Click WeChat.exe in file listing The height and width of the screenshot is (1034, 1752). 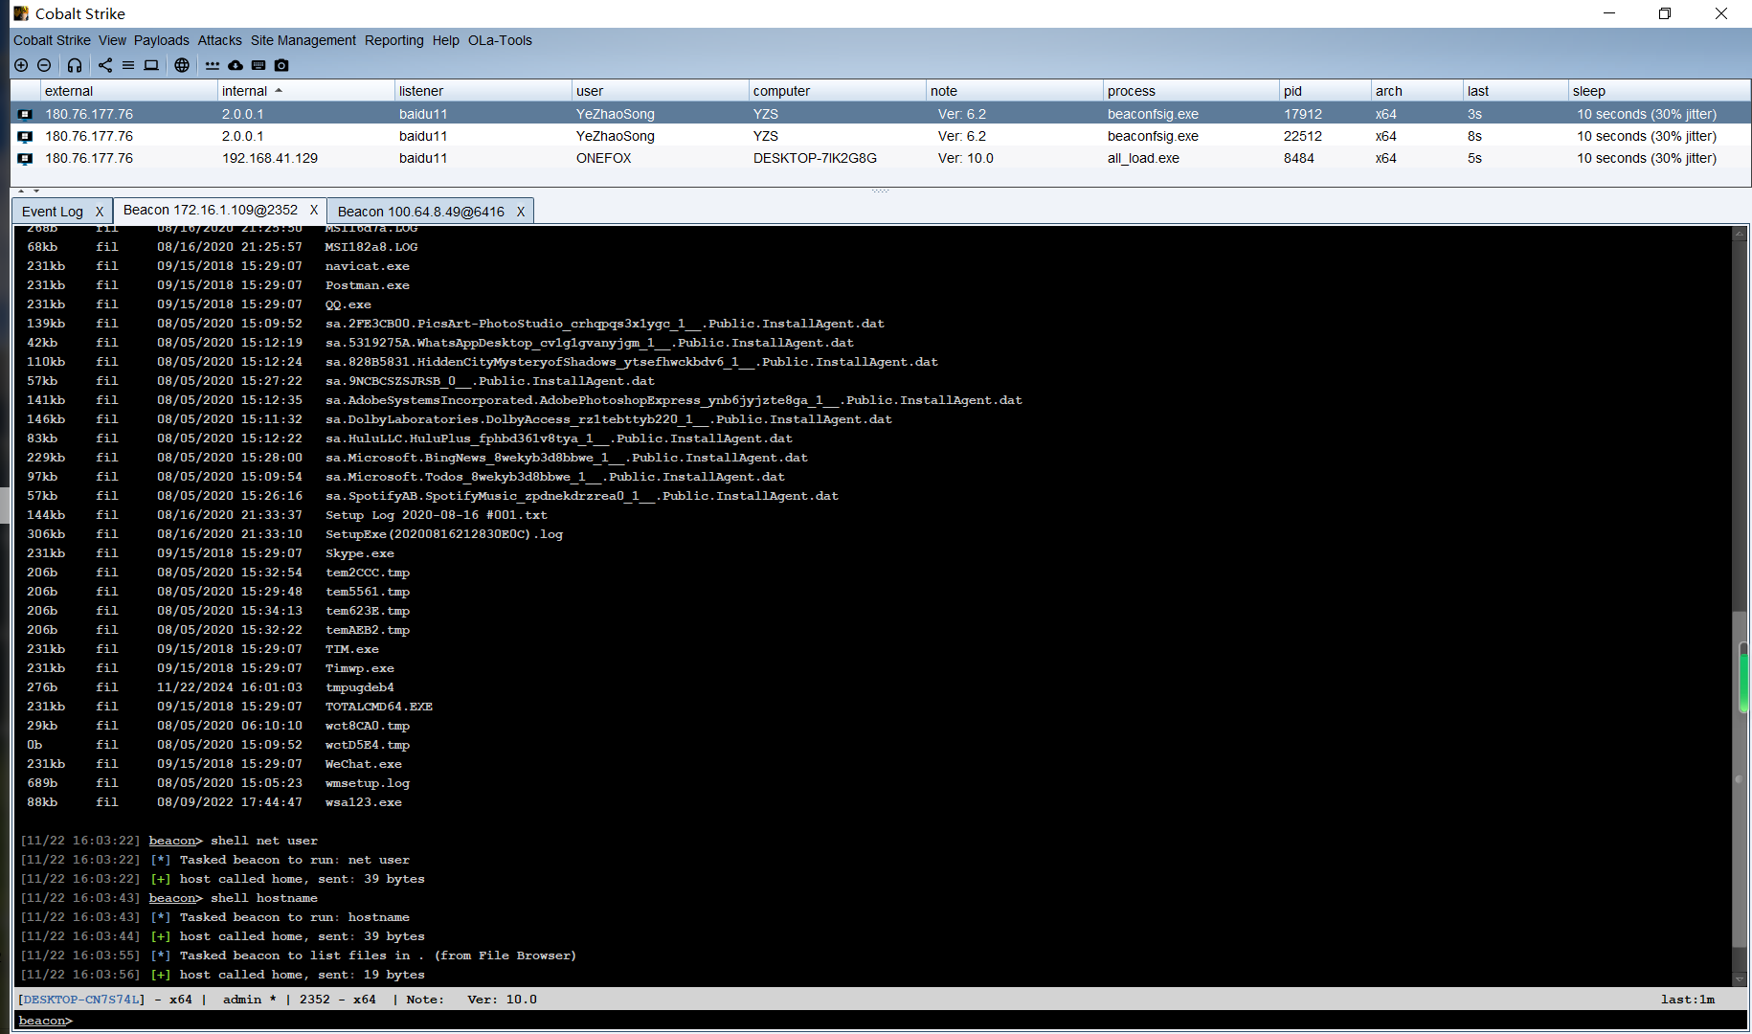[363, 764]
